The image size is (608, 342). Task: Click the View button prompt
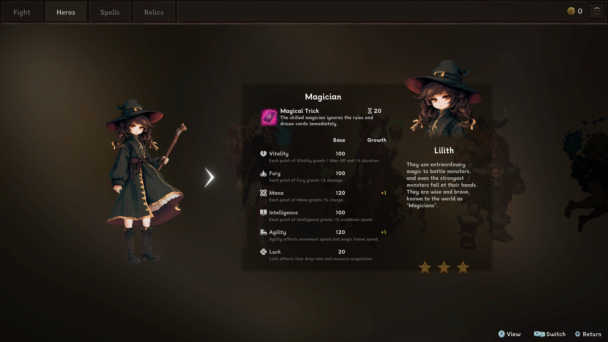click(510, 334)
